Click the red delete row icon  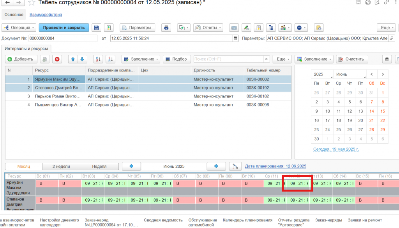coord(57,59)
